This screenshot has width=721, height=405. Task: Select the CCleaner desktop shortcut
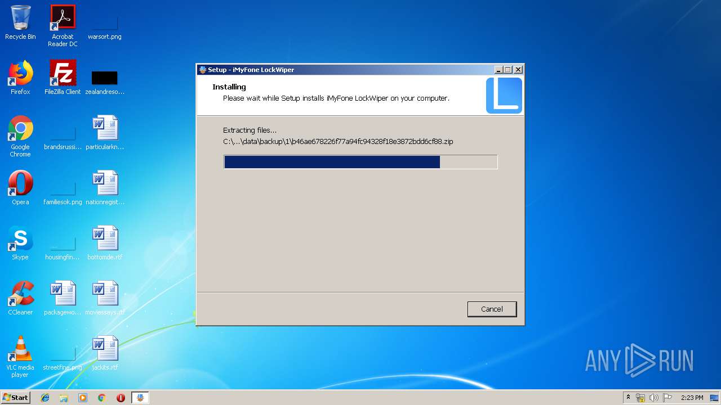[20, 299]
